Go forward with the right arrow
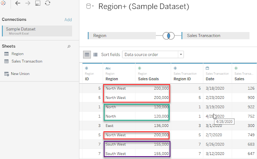 [x=28, y=3]
